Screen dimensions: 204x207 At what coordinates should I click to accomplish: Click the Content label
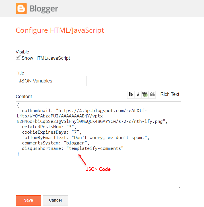24,96
